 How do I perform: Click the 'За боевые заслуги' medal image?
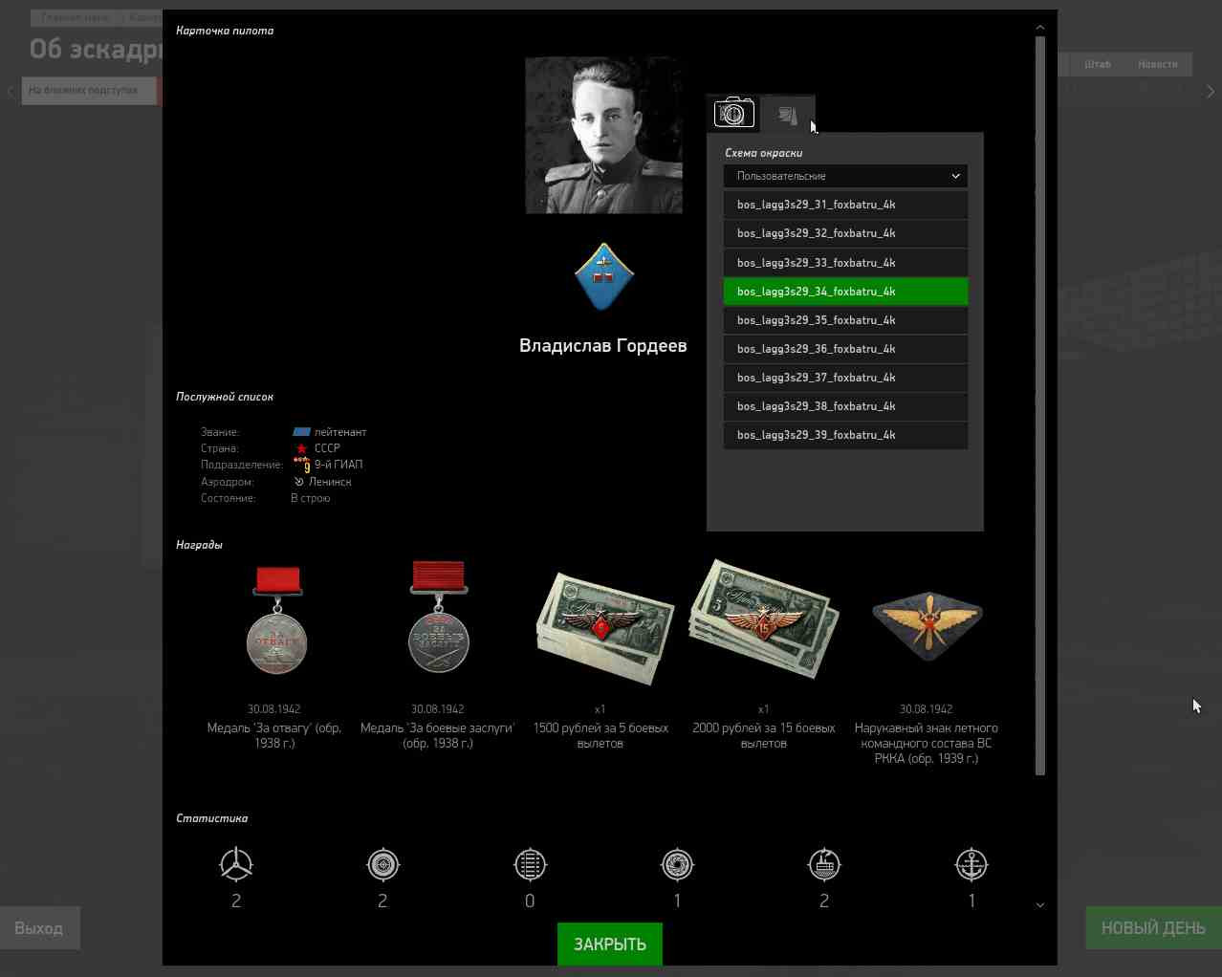point(439,618)
